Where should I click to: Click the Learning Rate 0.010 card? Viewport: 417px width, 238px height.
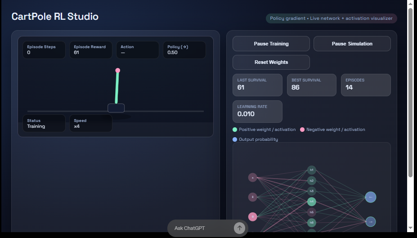(257, 112)
